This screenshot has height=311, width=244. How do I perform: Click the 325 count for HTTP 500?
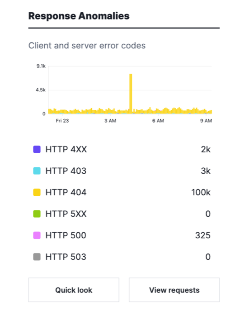point(203,235)
